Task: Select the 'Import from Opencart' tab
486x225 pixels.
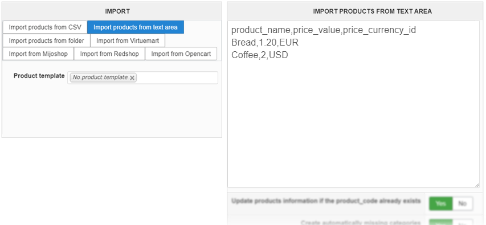Action: [181, 54]
